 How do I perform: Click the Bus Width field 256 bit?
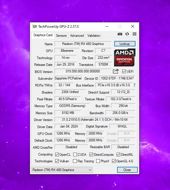[x=123, y=106]
